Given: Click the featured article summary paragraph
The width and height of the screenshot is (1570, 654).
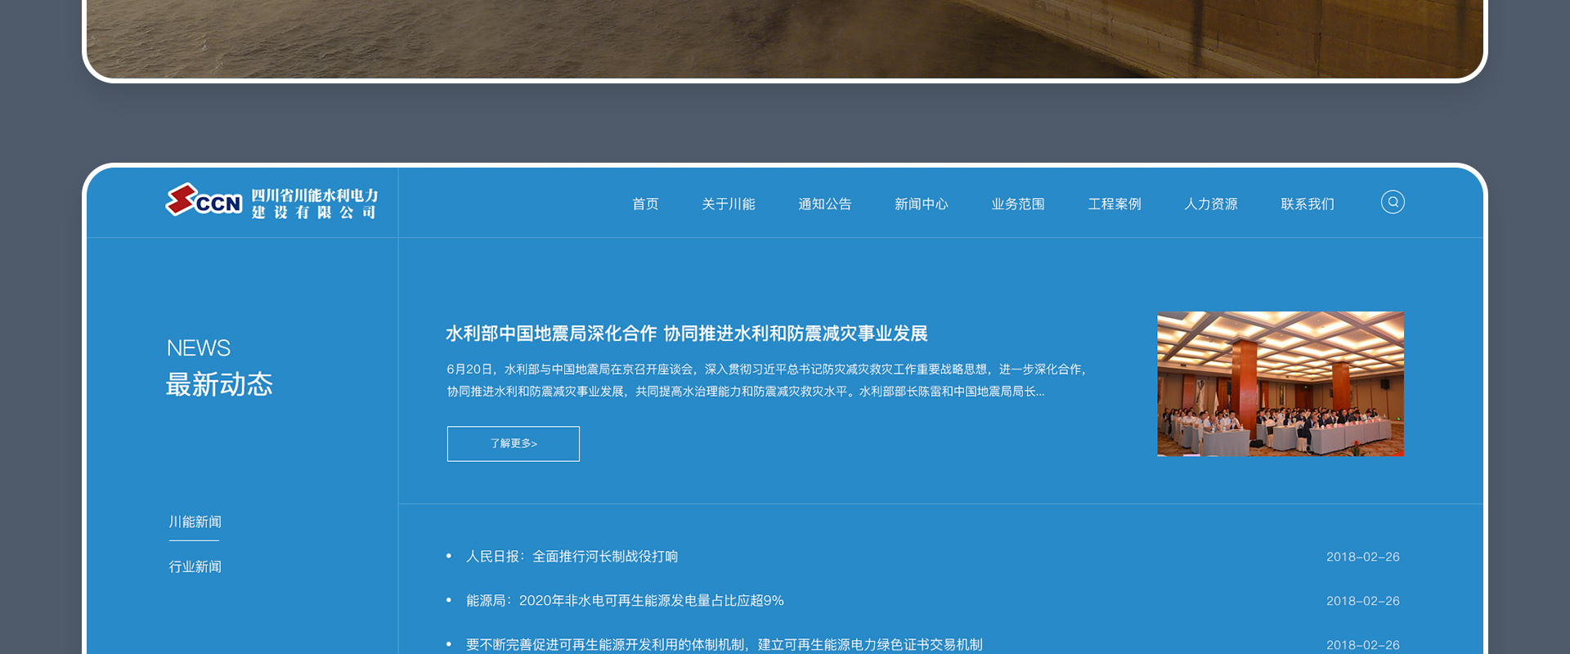Looking at the screenshot, I should (766, 381).
